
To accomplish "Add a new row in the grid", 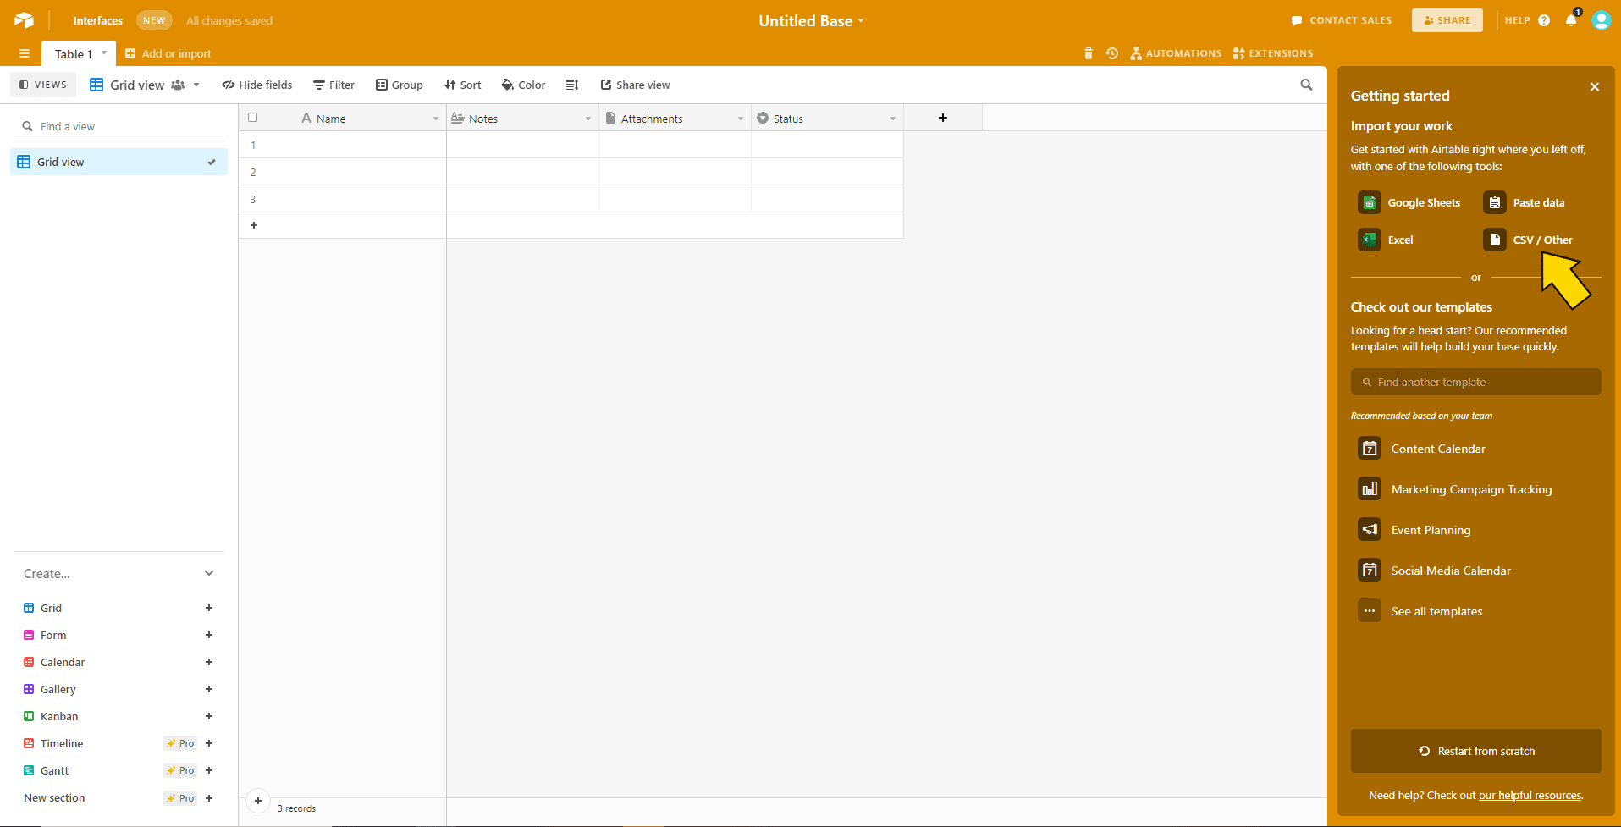I will (254, 225).
